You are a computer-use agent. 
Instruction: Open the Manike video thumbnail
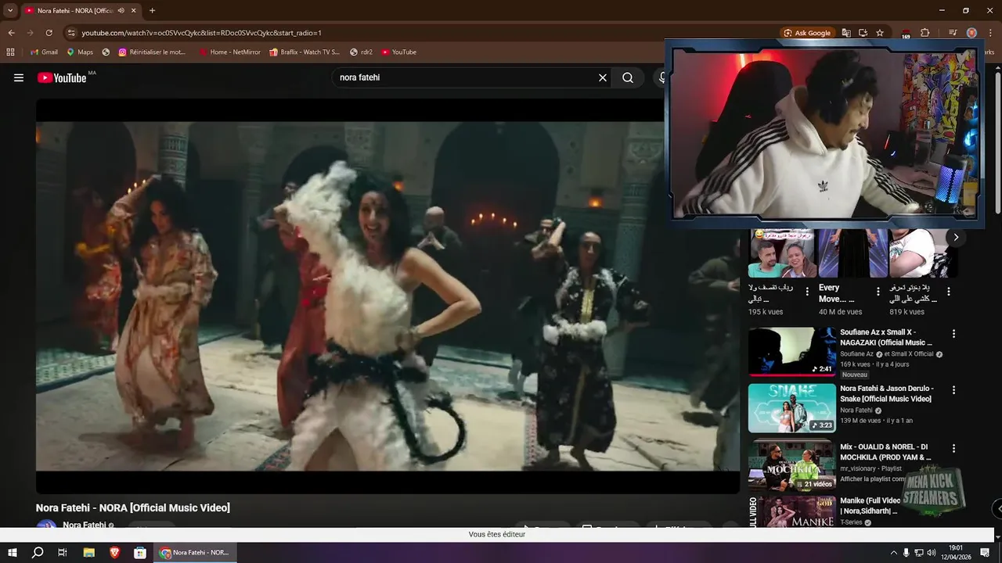click(x=791, y=512)
